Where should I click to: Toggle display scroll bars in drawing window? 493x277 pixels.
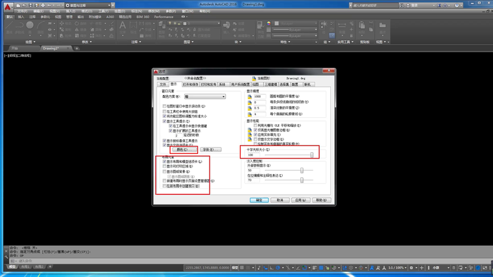click(165, 106)
